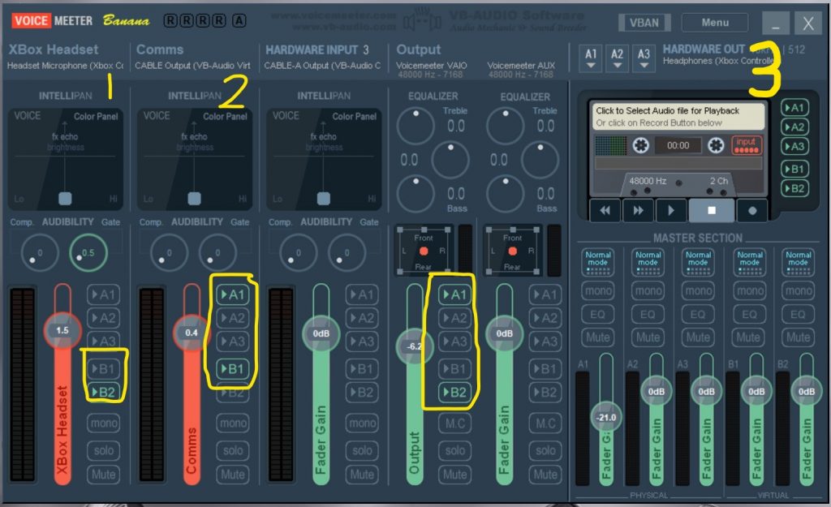The image size is (831, 507).
Task: Click Comms Intellipan voice panel
Action: tap(195, 159)
